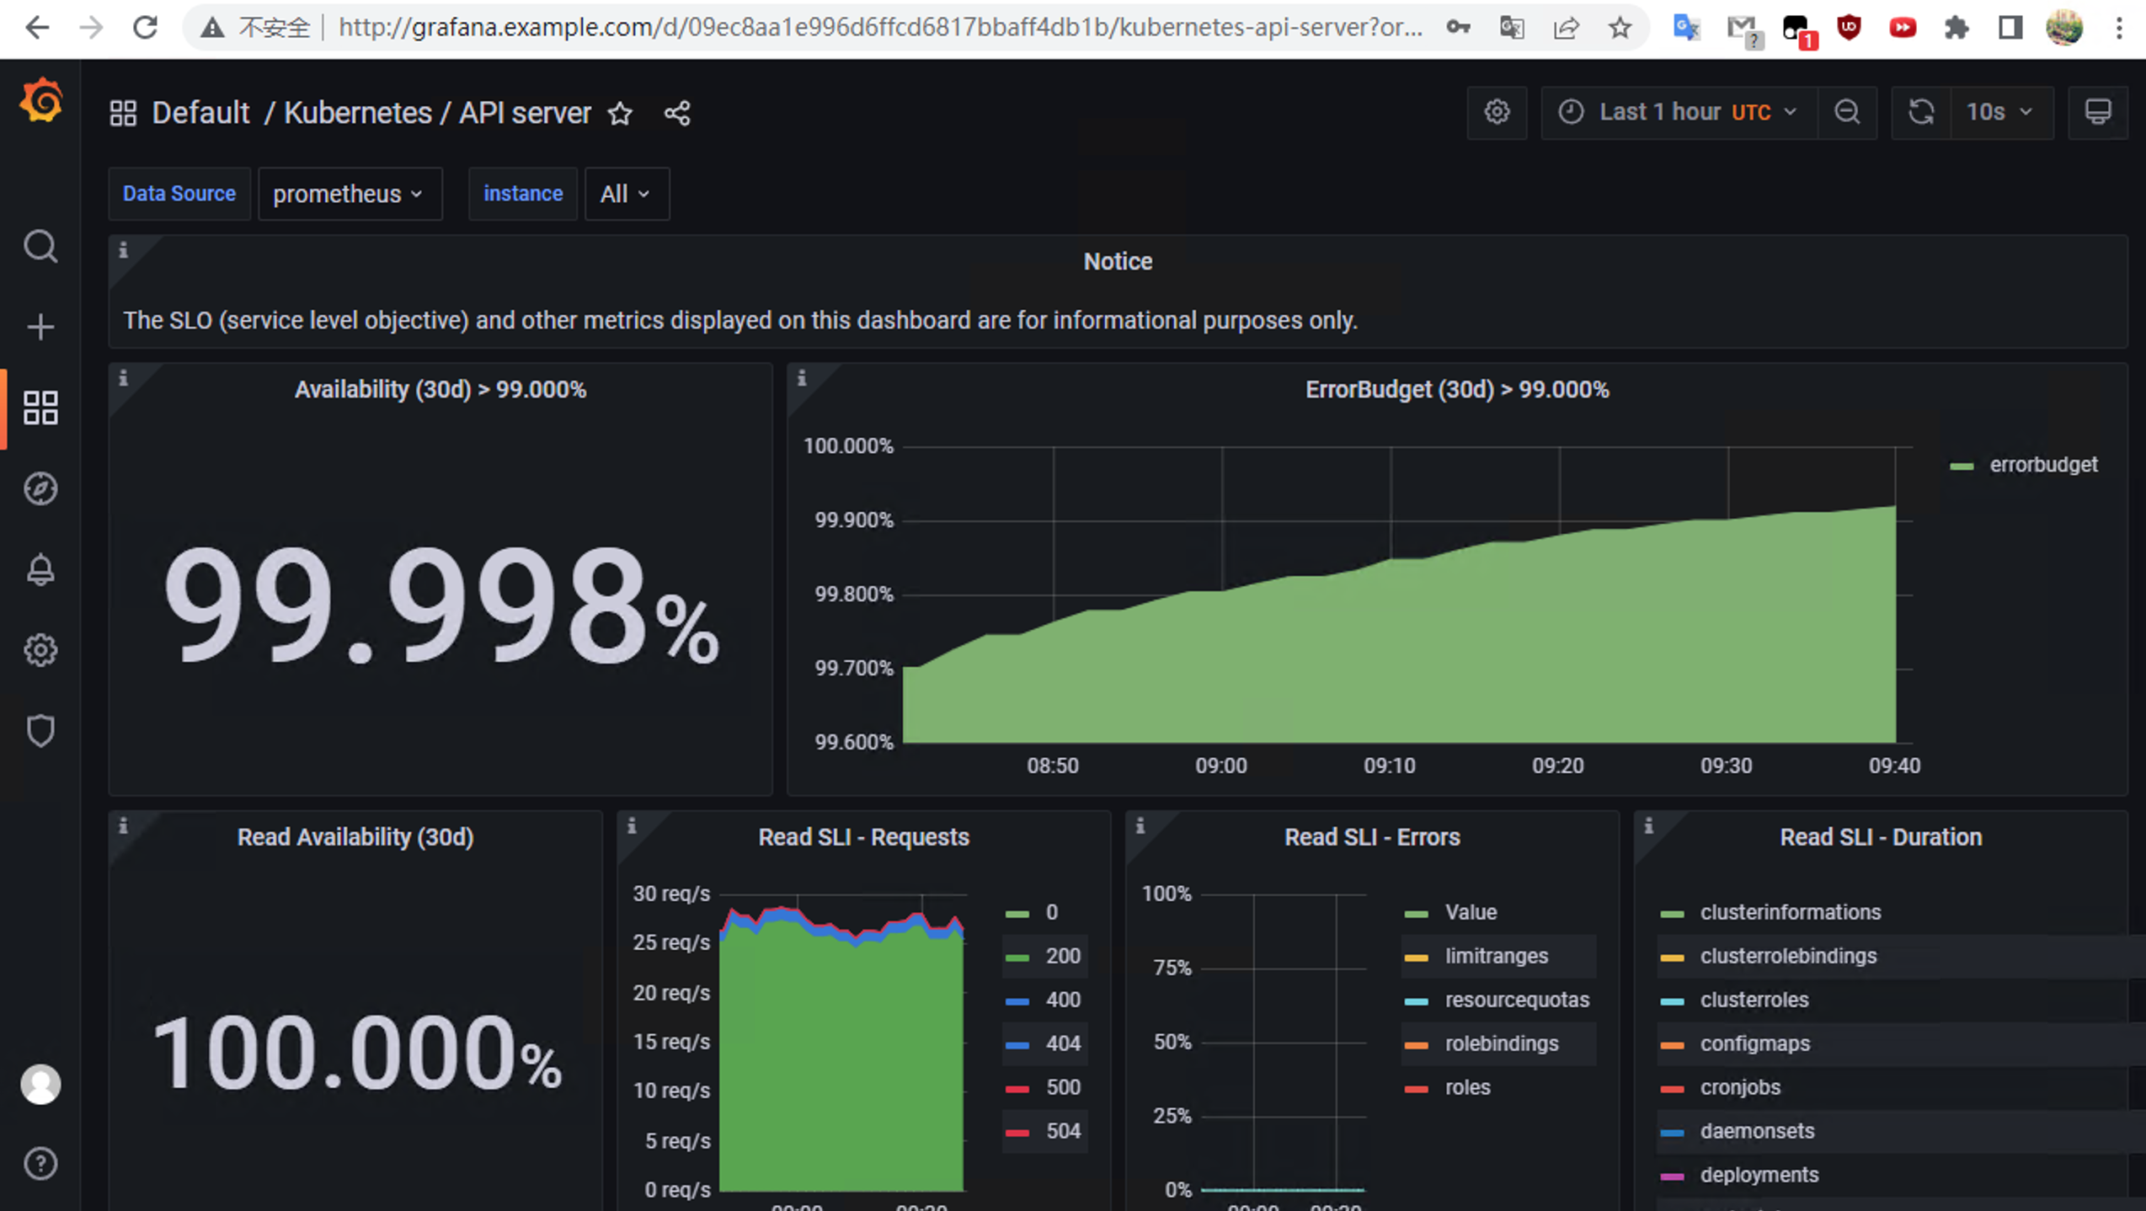2146x1211 pixels.
Task: Open the Last 1 hour time picker
Action: tap(1679, 112)
